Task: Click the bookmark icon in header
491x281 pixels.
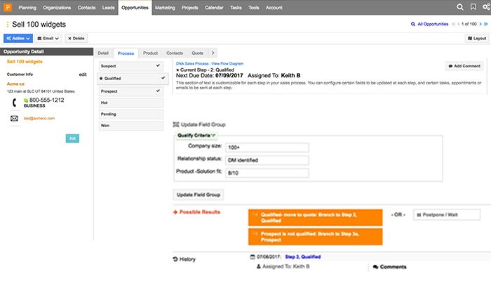Action: tap(472, 7)
